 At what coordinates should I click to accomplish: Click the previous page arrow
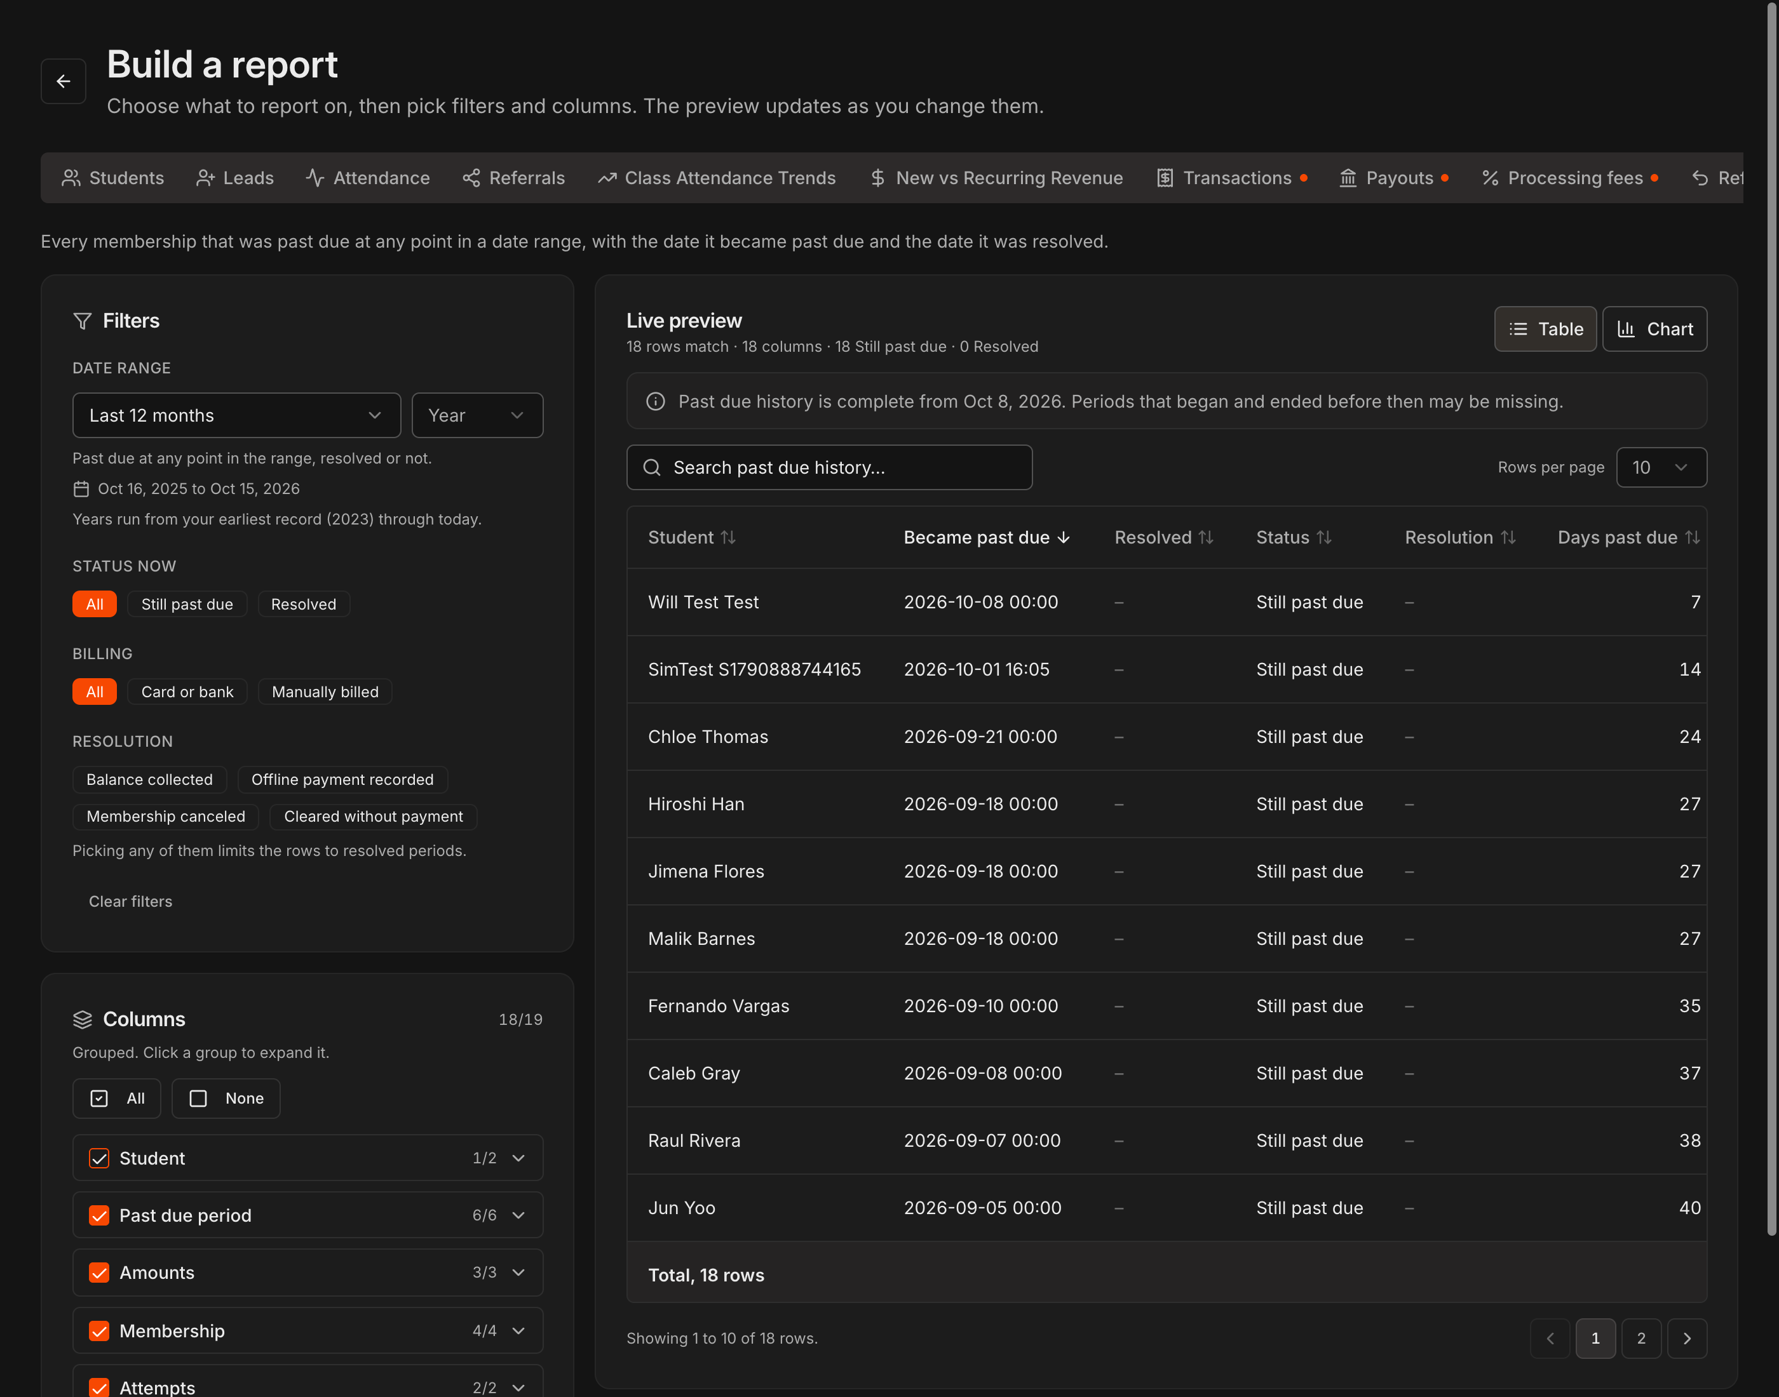(1549, 1338)
